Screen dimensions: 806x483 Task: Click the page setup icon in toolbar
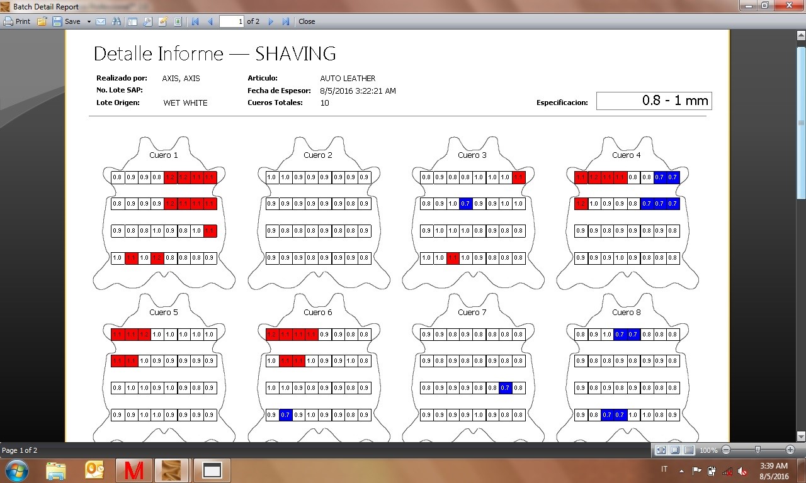pos(178,21)
